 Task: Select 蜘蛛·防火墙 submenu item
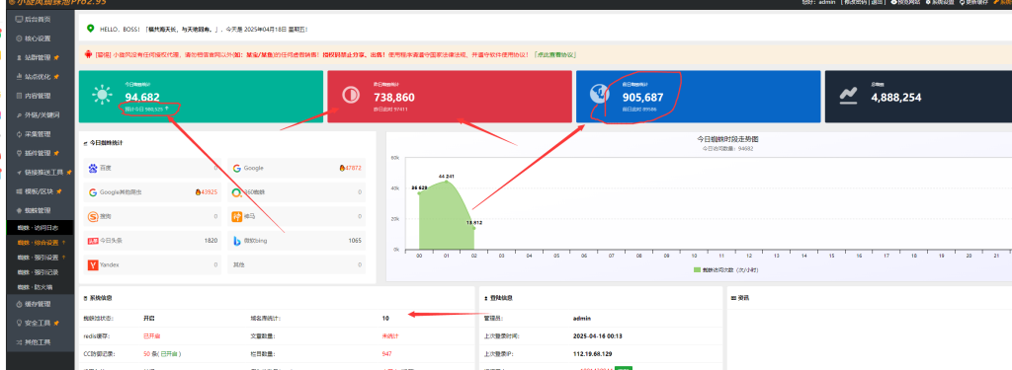click(x=35, y=287)
